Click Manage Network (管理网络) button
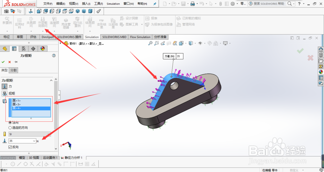 point(186,25)
